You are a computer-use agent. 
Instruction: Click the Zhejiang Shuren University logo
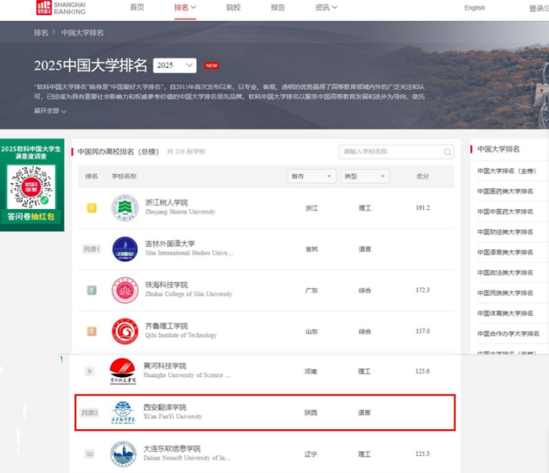[x=125, y=207]
